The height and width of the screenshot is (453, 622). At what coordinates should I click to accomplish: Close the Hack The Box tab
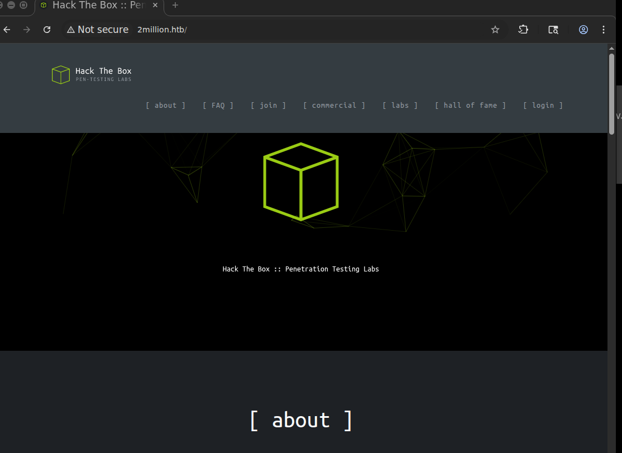click(155, 5)
